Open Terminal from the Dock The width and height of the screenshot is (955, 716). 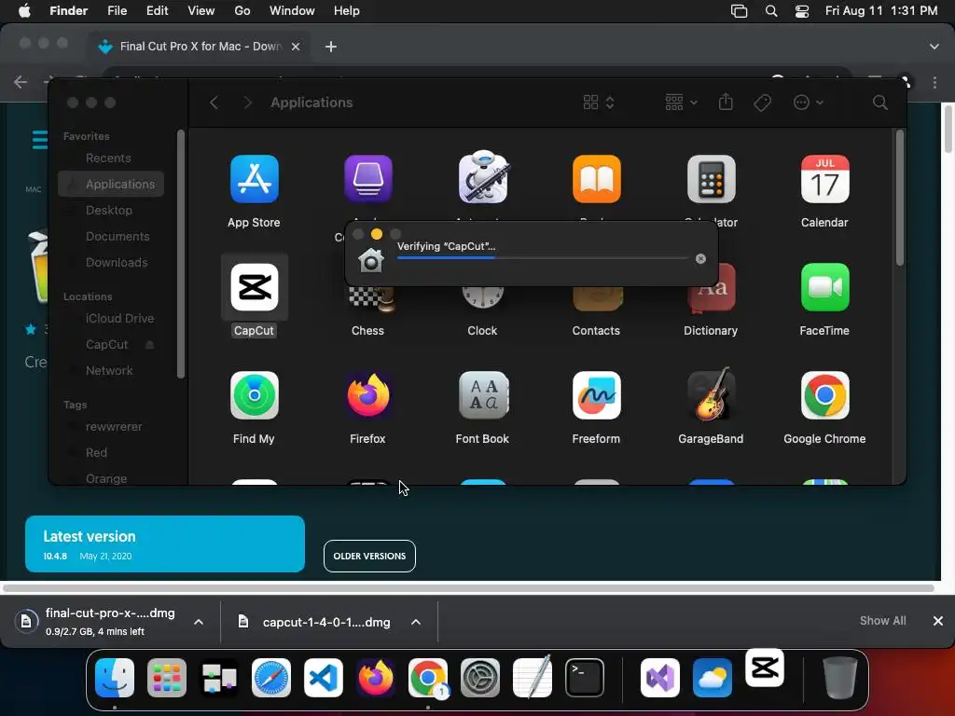point(585,678)
